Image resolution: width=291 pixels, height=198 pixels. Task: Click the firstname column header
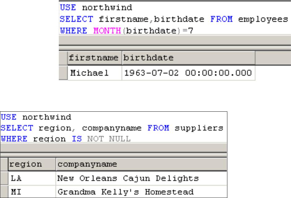tap(95, 58)
